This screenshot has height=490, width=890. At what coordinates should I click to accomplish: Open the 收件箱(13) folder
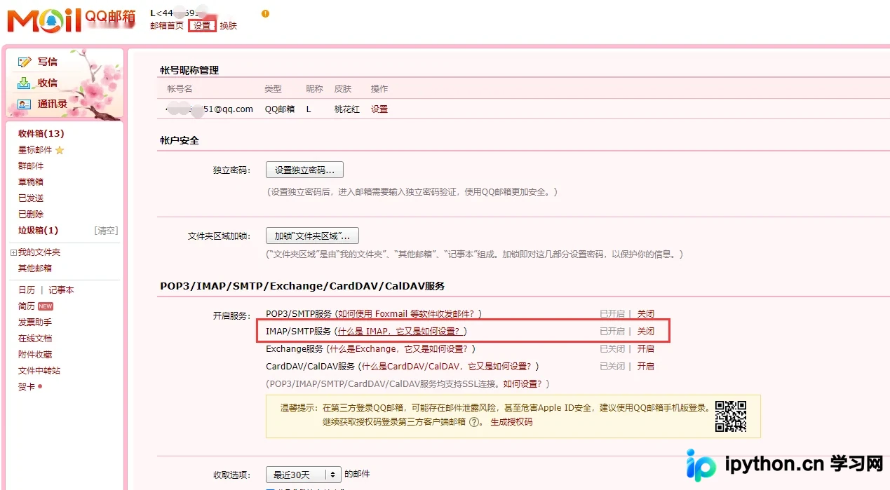point(41,133)
